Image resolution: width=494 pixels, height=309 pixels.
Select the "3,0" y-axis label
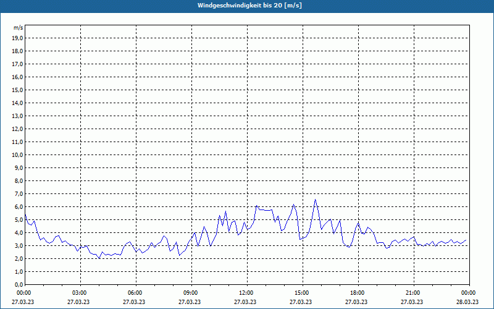tap(19, 245)
